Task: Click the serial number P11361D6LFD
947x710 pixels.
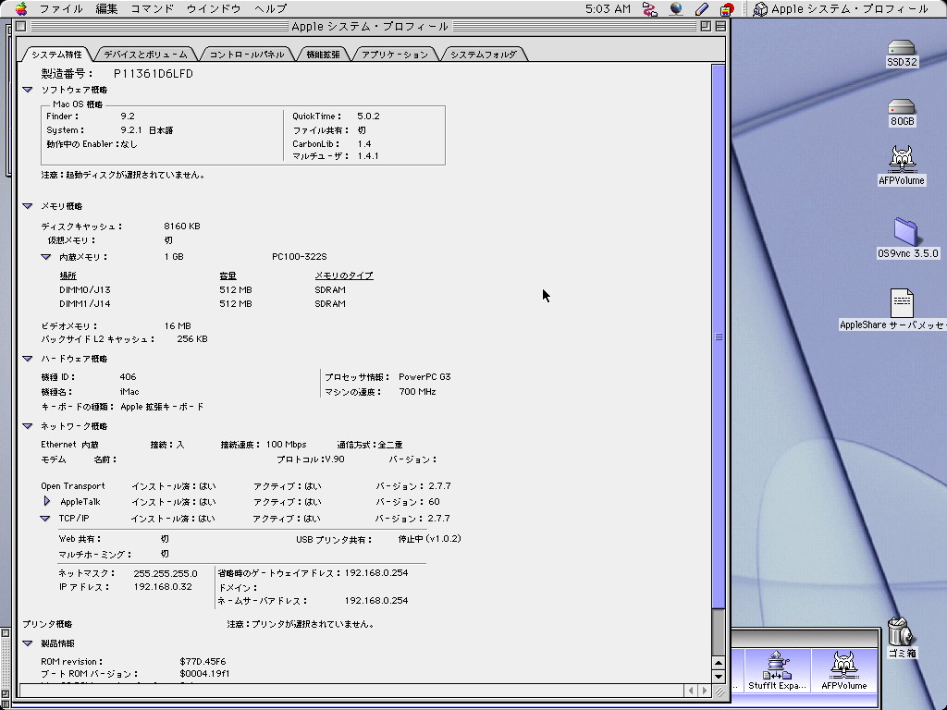Action: click(154, 74)
